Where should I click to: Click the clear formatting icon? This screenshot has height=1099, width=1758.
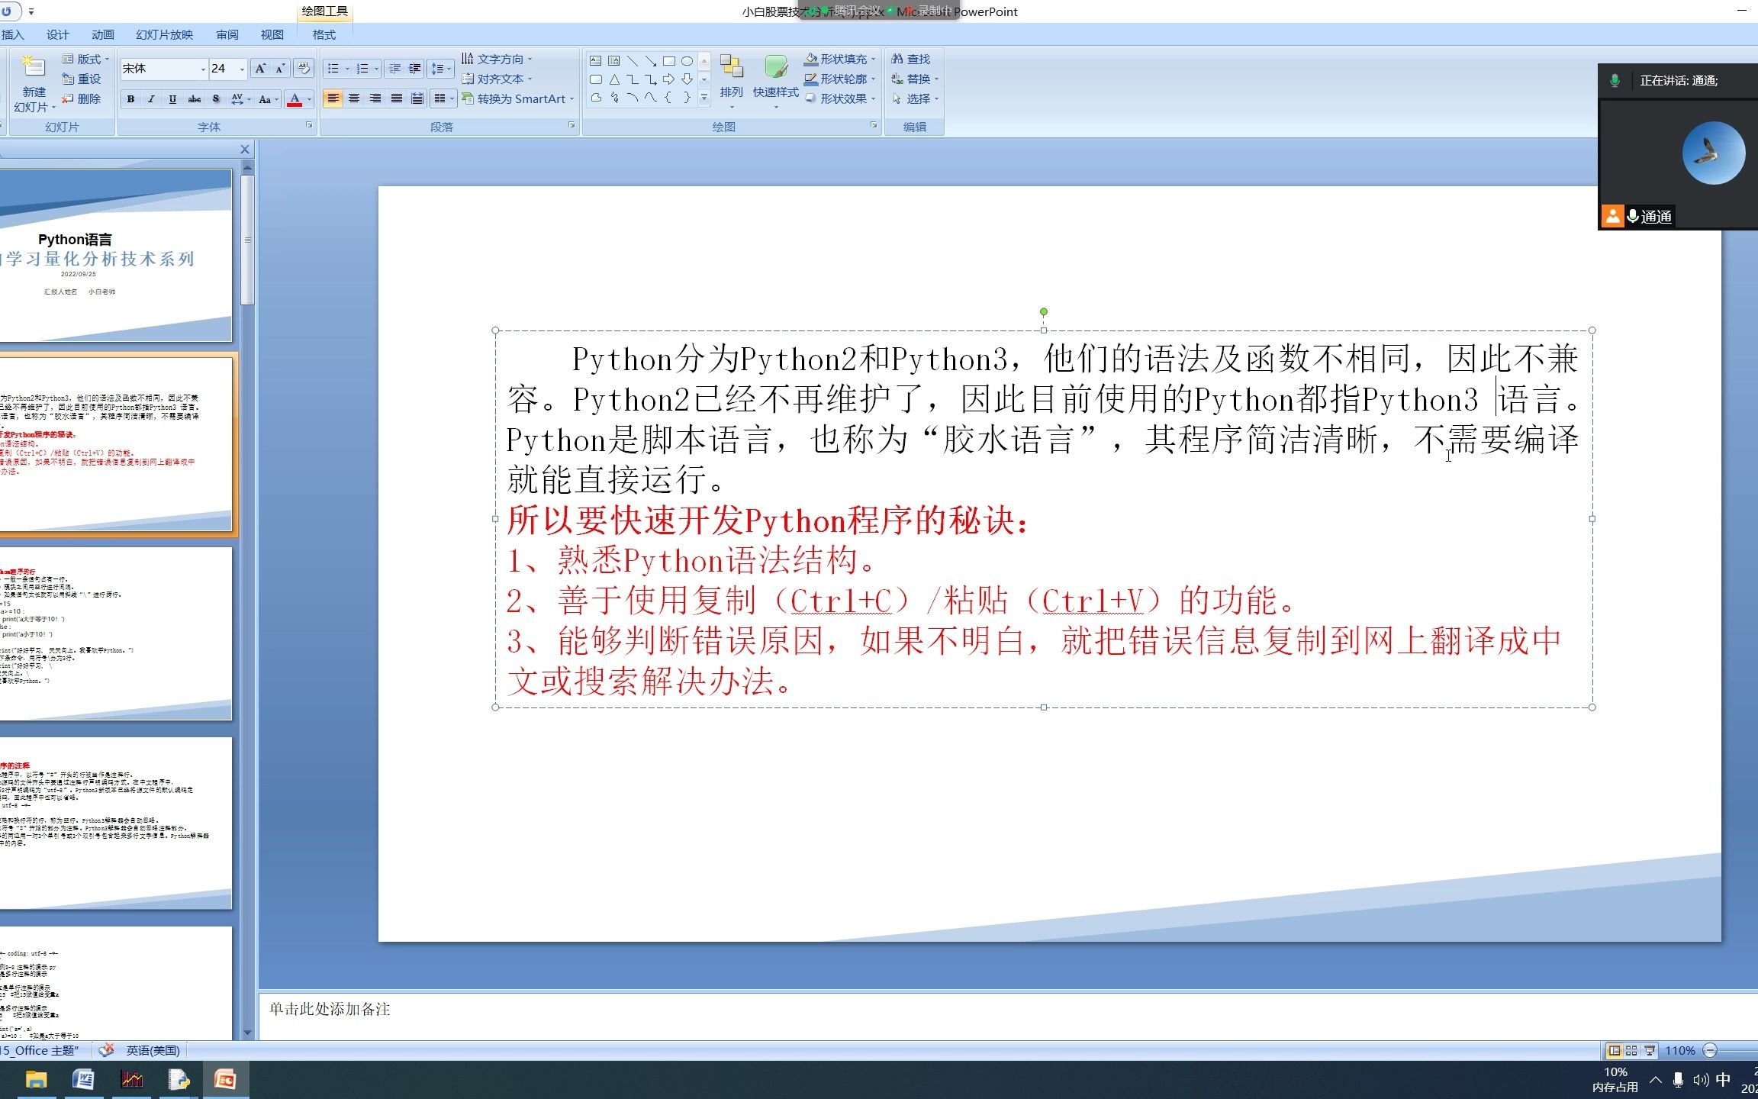[x=303, y=68]
